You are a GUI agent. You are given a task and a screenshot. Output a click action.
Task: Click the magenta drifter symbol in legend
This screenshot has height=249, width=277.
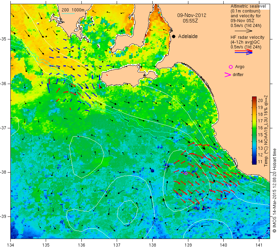tap(228, 75)
